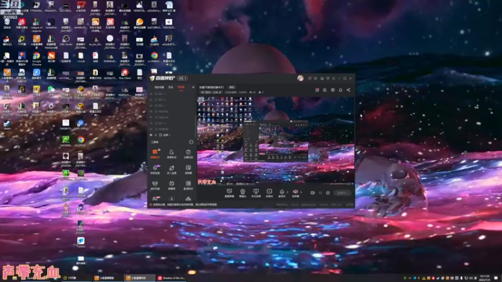Open the first tool in the toolbox's second row
This screenshot has width=502, height=282.
coord(155,169)
